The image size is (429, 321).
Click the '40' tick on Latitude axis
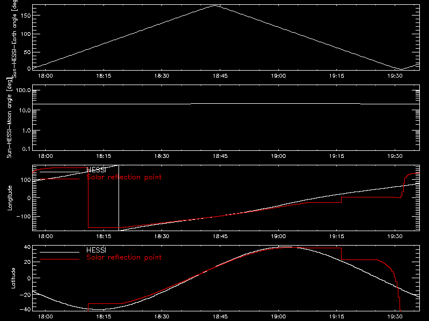point(27,247)
